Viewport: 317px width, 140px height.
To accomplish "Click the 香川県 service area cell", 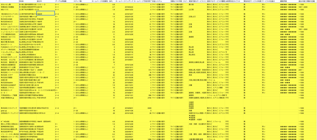I will (x=198, y=4).
